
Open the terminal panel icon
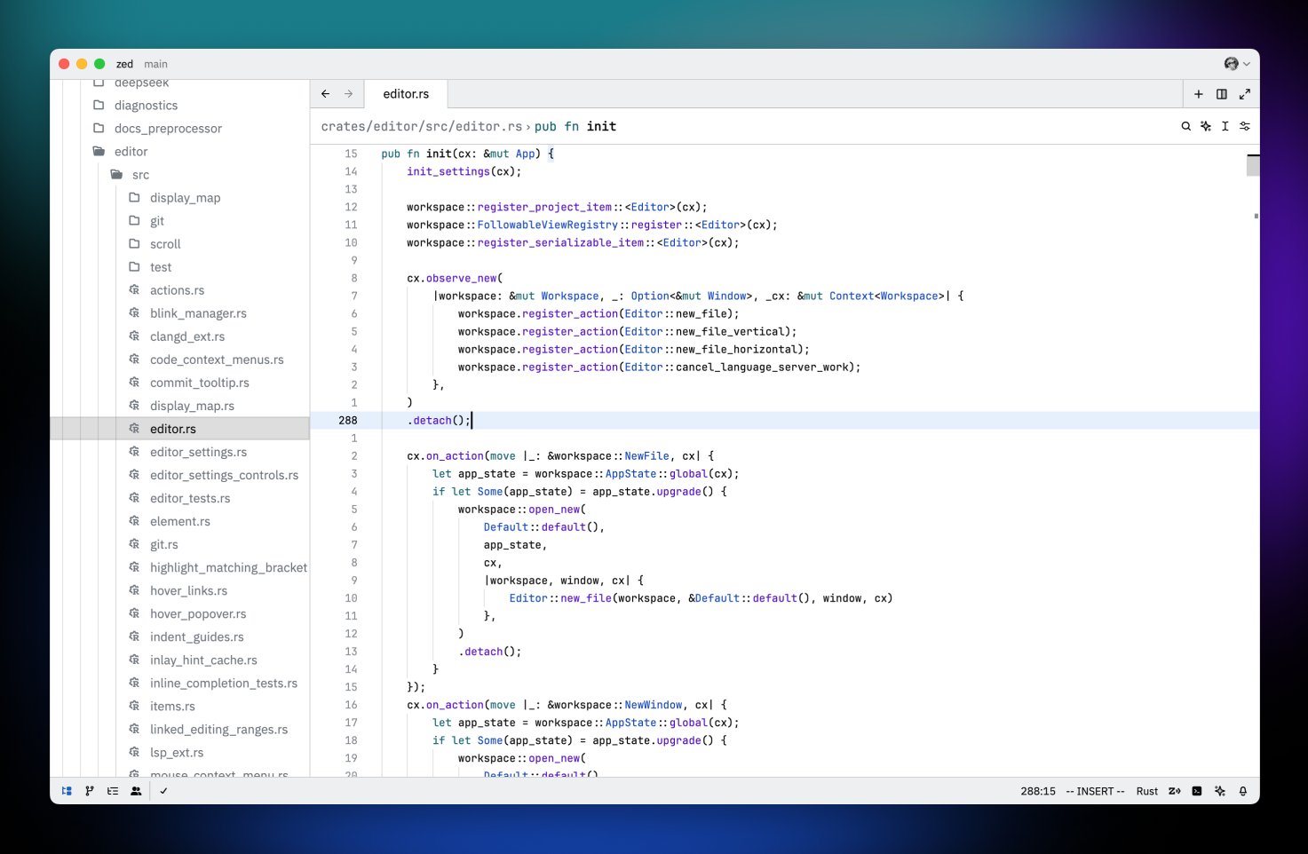point(1197,791)
